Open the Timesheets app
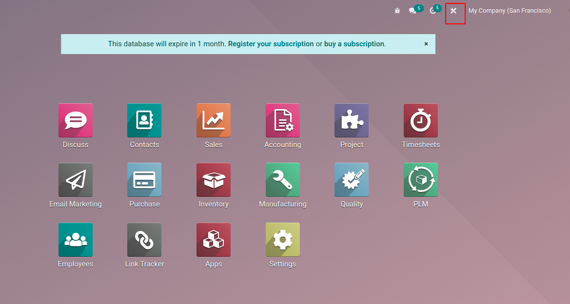The height and width of the screenshot is (304, 570). click(421, 120)
